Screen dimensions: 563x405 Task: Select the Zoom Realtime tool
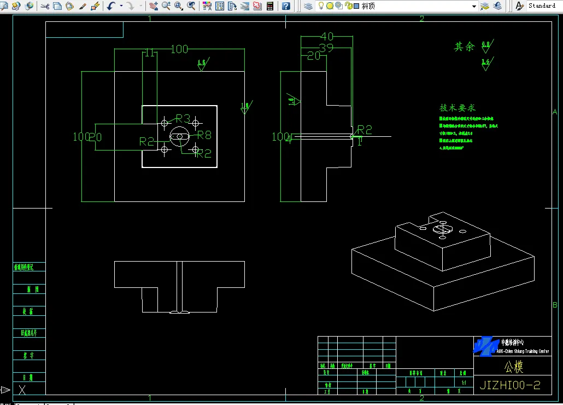[166, 6]
